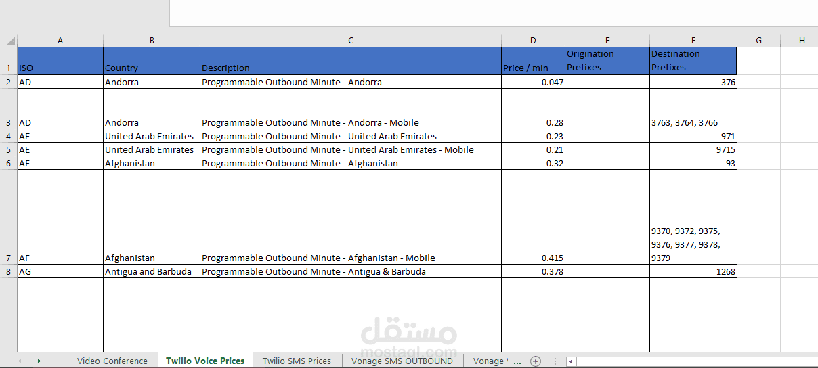Select cell with price 0.21
Image resolution: width=818 pixels, height=368 pixels.
click(533, 149)
